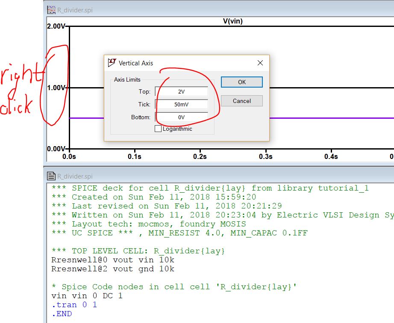
Task: Click the 2.00V label on the vertical axis
Action: (x=56, y=26)
